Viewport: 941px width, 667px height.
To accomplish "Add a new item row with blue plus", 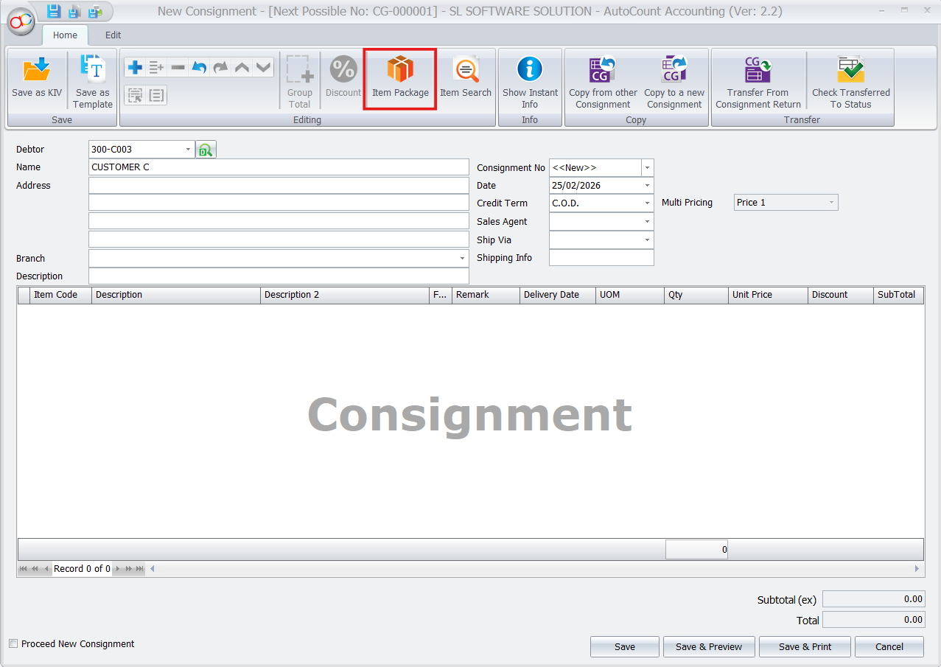I will pyautogui.click(x=135, y=67).
